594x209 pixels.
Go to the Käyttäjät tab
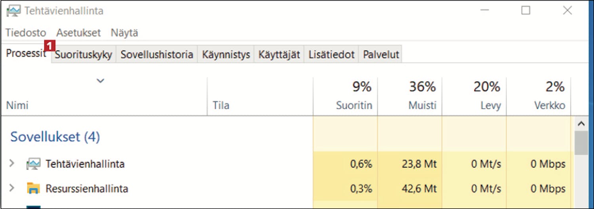(279, 55)
